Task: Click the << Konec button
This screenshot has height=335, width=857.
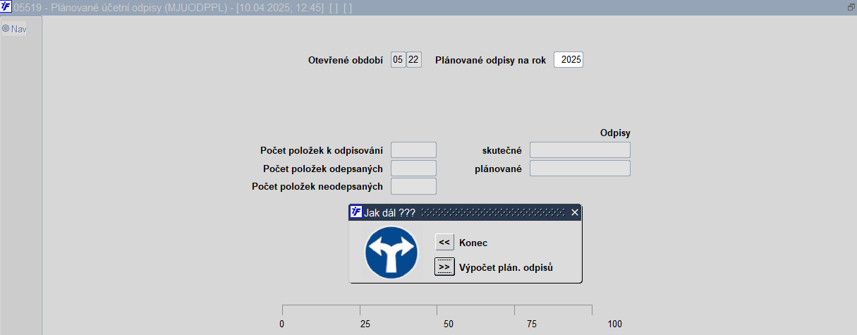Action: pyautogui.click(x=444, y=243)
